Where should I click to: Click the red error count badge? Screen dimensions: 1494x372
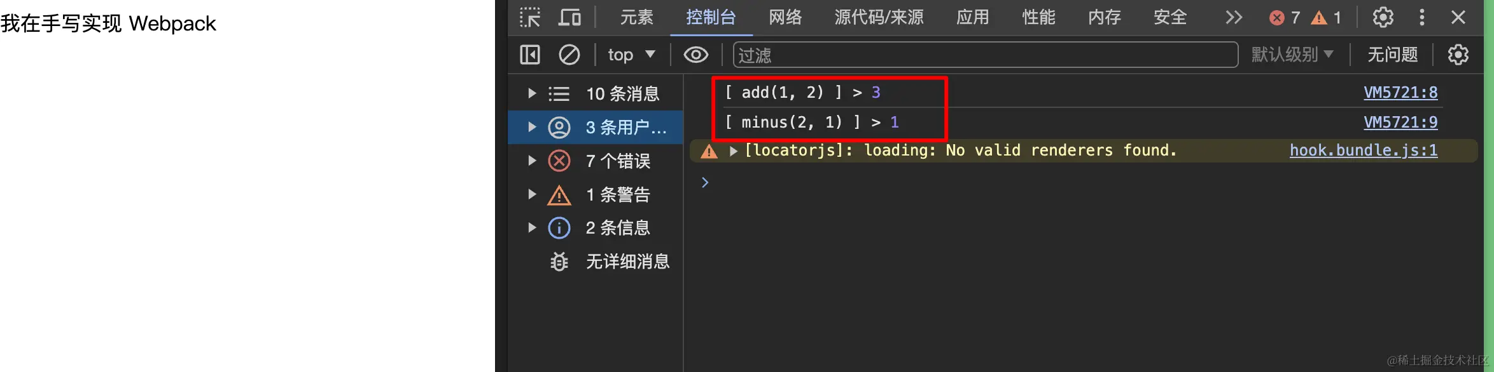click(1285, 17)
